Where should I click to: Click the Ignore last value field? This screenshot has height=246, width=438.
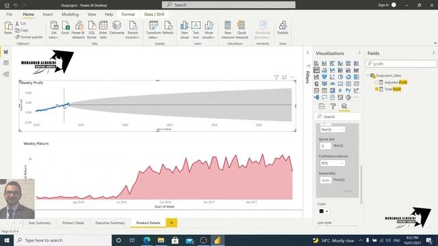point(326,146)
